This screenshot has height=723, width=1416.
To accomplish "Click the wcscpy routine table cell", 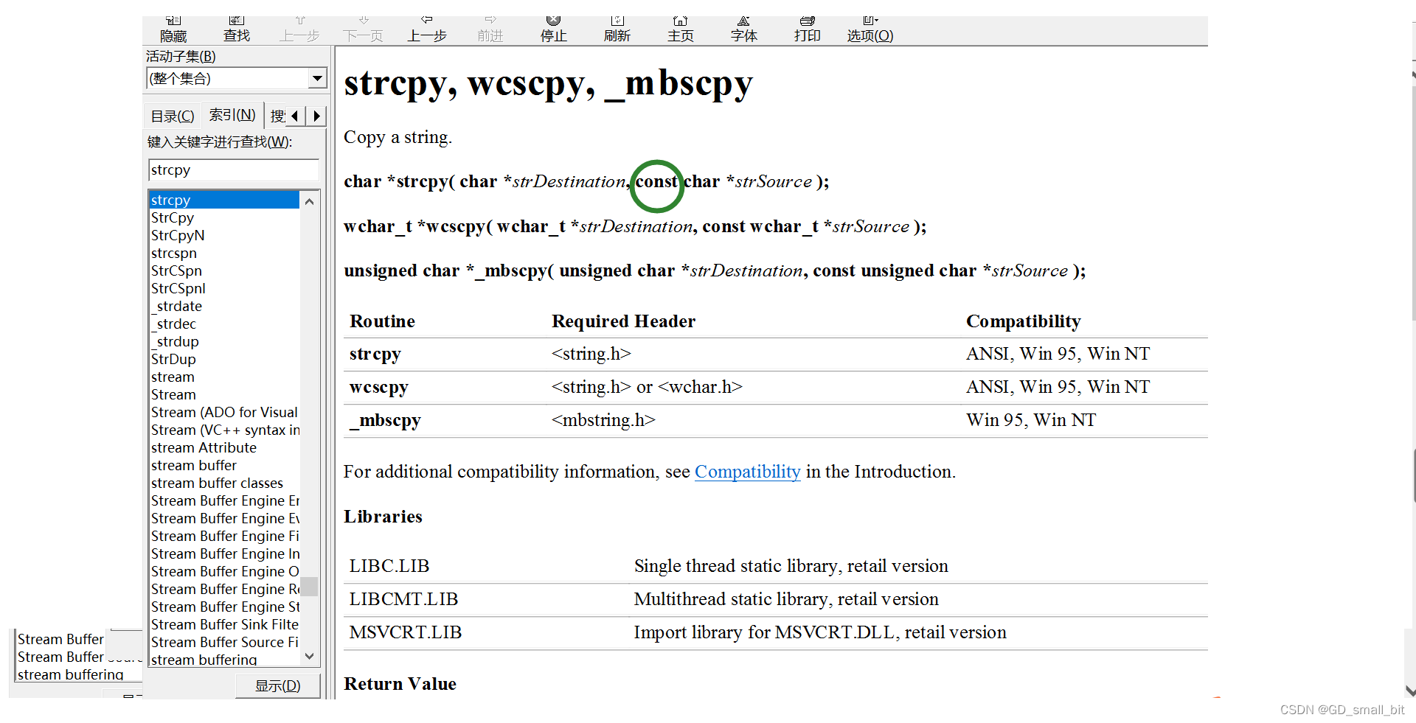I will (x=378, y=388).
